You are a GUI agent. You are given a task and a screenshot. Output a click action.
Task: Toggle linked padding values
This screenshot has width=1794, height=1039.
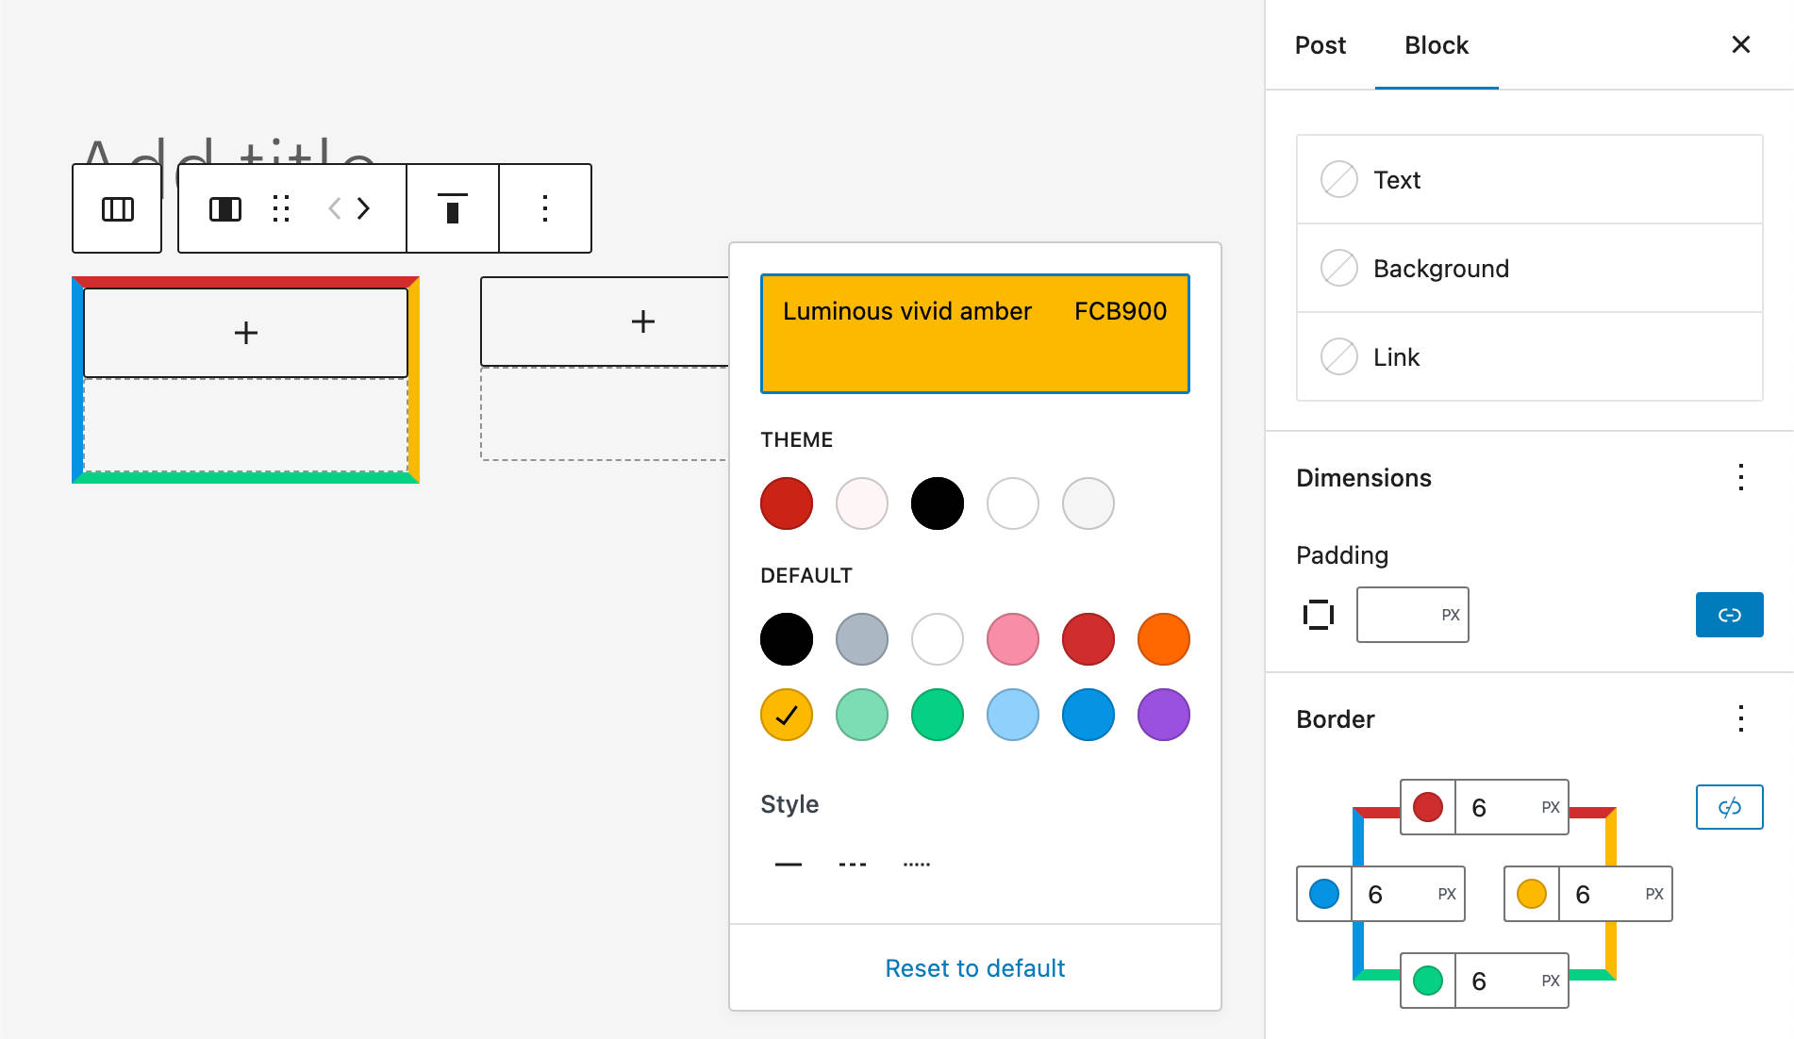(x=1729, y=614)
